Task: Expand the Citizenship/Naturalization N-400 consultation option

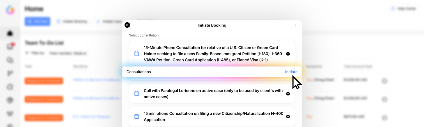Action: [x=288, y=116]
